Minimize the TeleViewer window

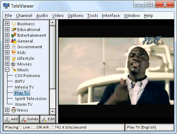(x=139, y=4)
